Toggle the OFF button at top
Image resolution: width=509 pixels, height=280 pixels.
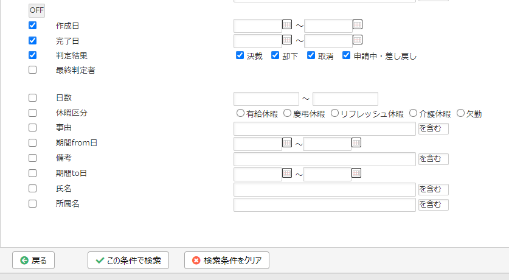click(36, 10)
